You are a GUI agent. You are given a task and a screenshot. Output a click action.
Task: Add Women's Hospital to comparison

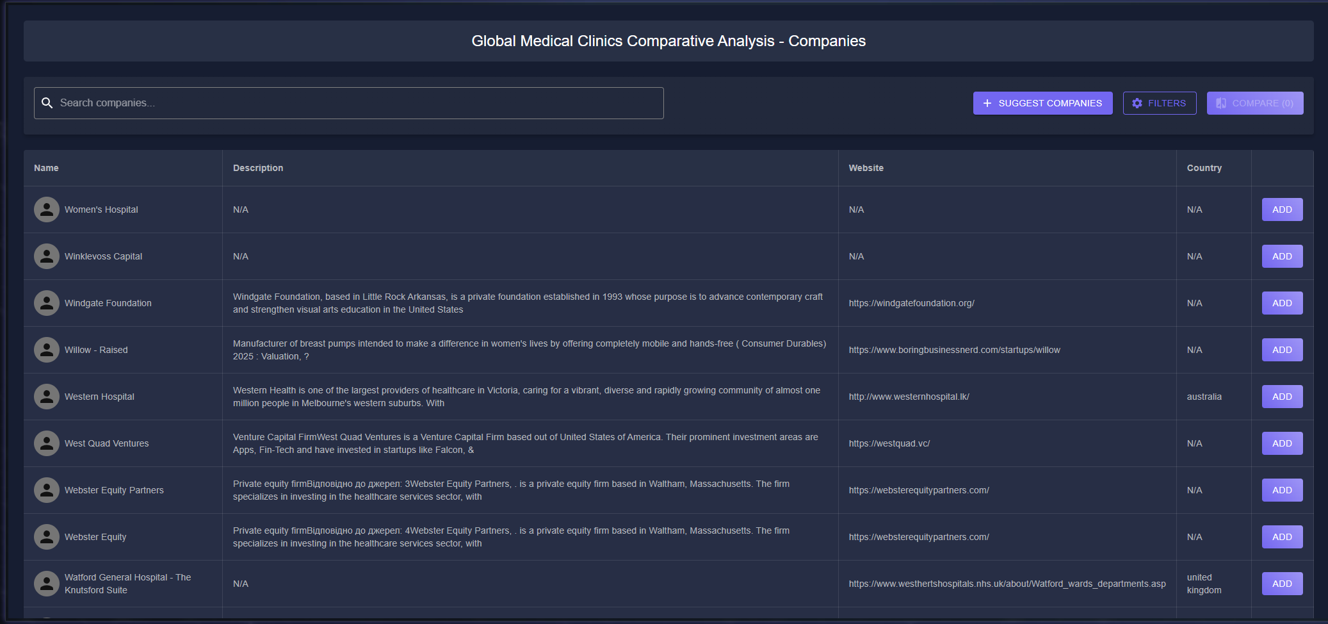[x=1282, y=209]
